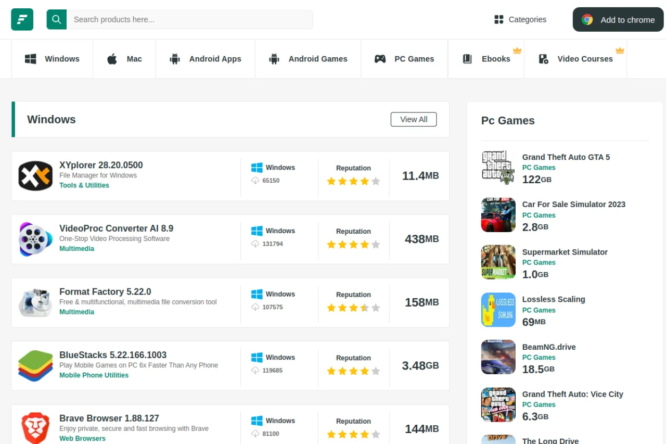Image resolution: width=666 pixels, height=444 pixels.
Task: Follow the Mobile Phone Utilities link
Action: (94, 375)
